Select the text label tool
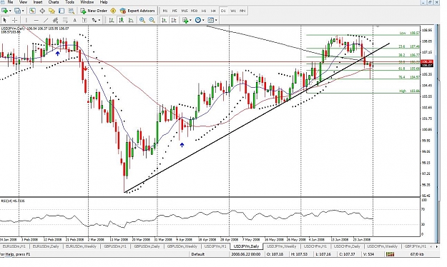Image resolution: width=447 pixels, height=267 pixels. coord(84,20)
